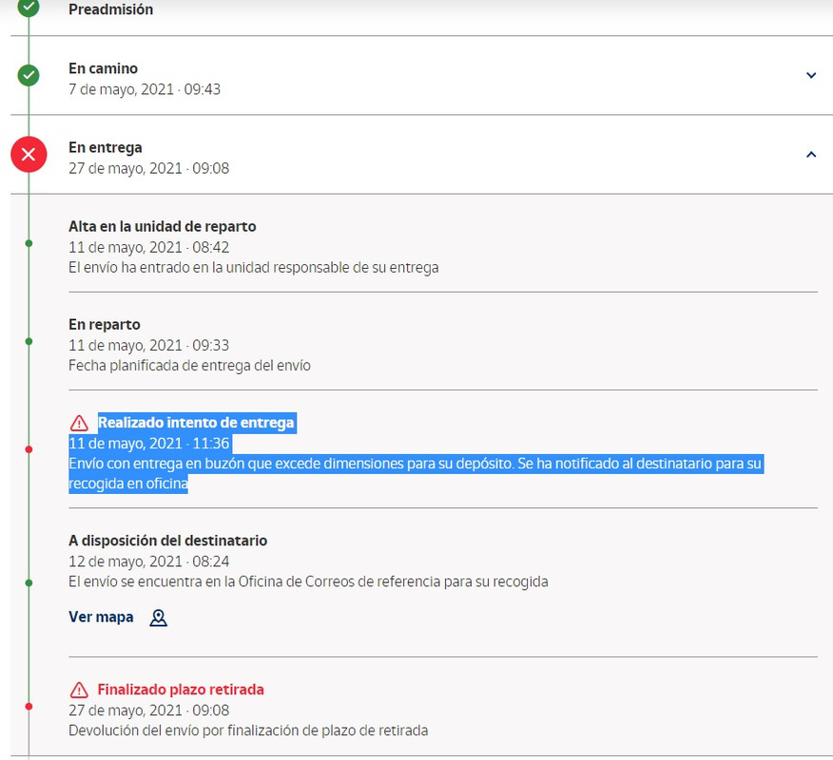The height and width of the screenshot is (760, 833).
Task: Select the En reparto title
Action: pyautogui.click(x=105, y=325)
